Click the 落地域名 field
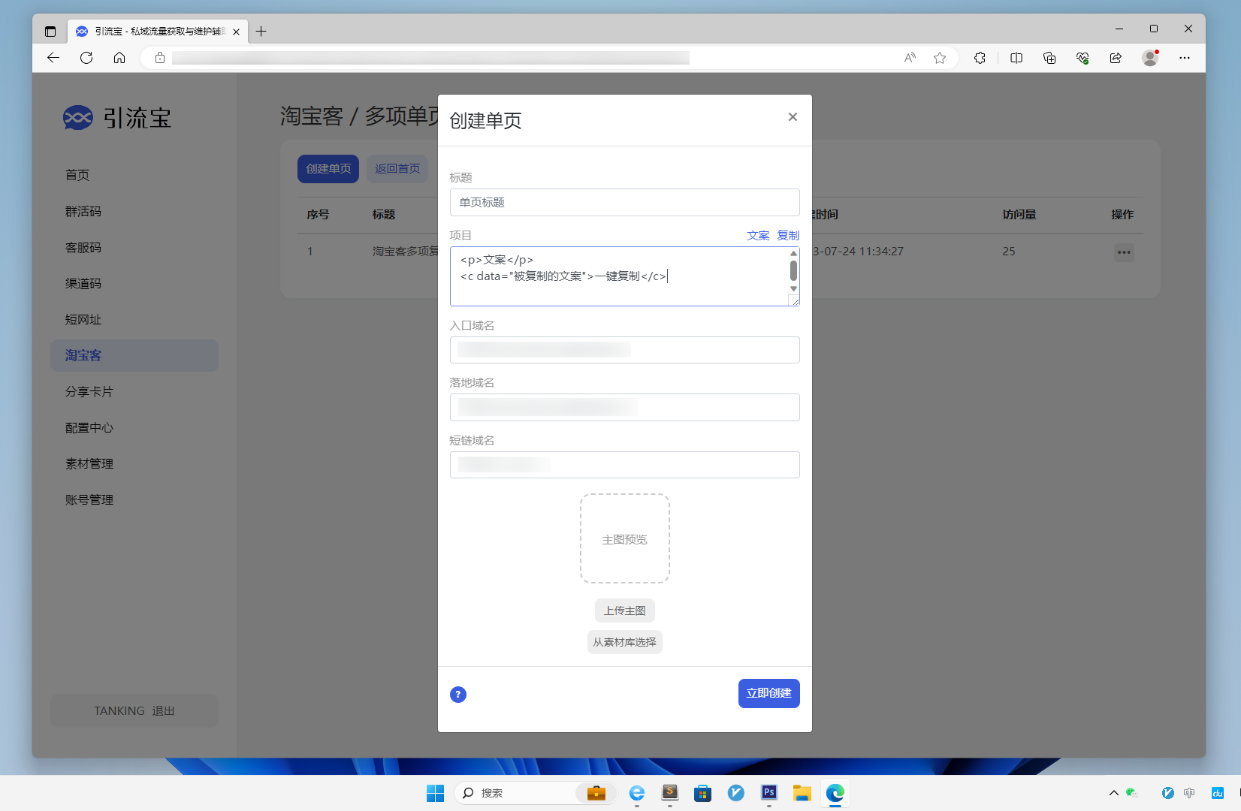 [624, 408]
